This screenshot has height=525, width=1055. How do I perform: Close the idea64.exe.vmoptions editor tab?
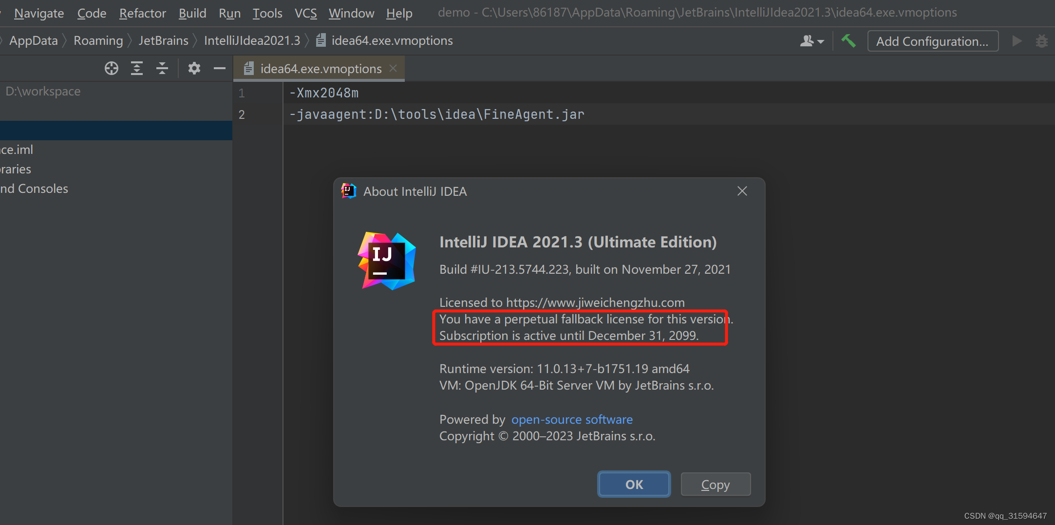tap(394, 69)
